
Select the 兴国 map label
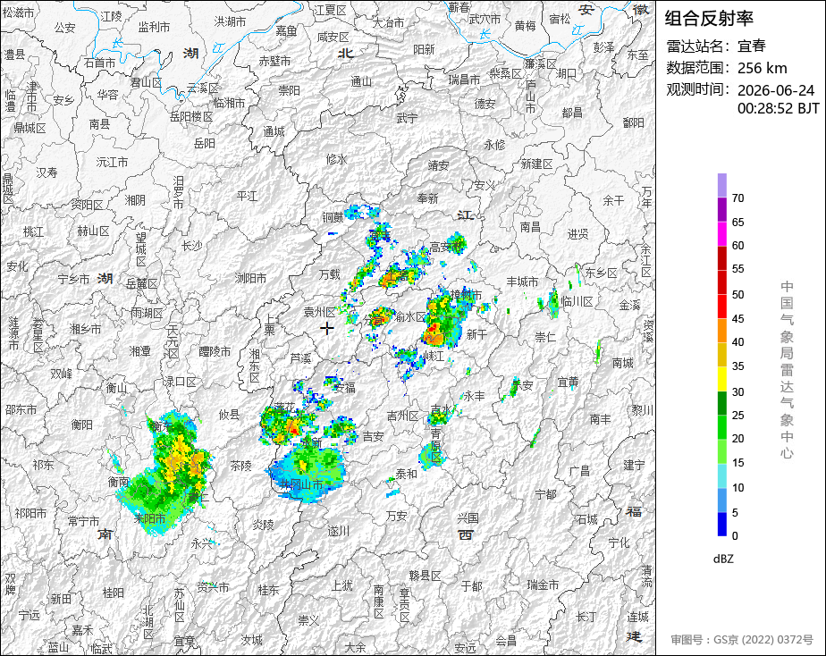tap(468, 518)
